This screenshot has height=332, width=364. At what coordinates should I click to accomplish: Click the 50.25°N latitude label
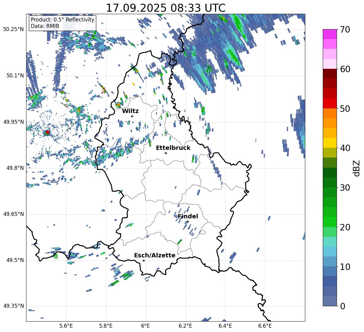coord(14,29)
